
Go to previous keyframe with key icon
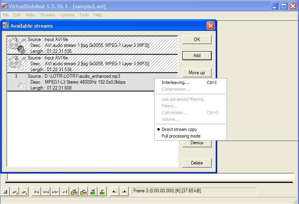[x=74, y=191]
